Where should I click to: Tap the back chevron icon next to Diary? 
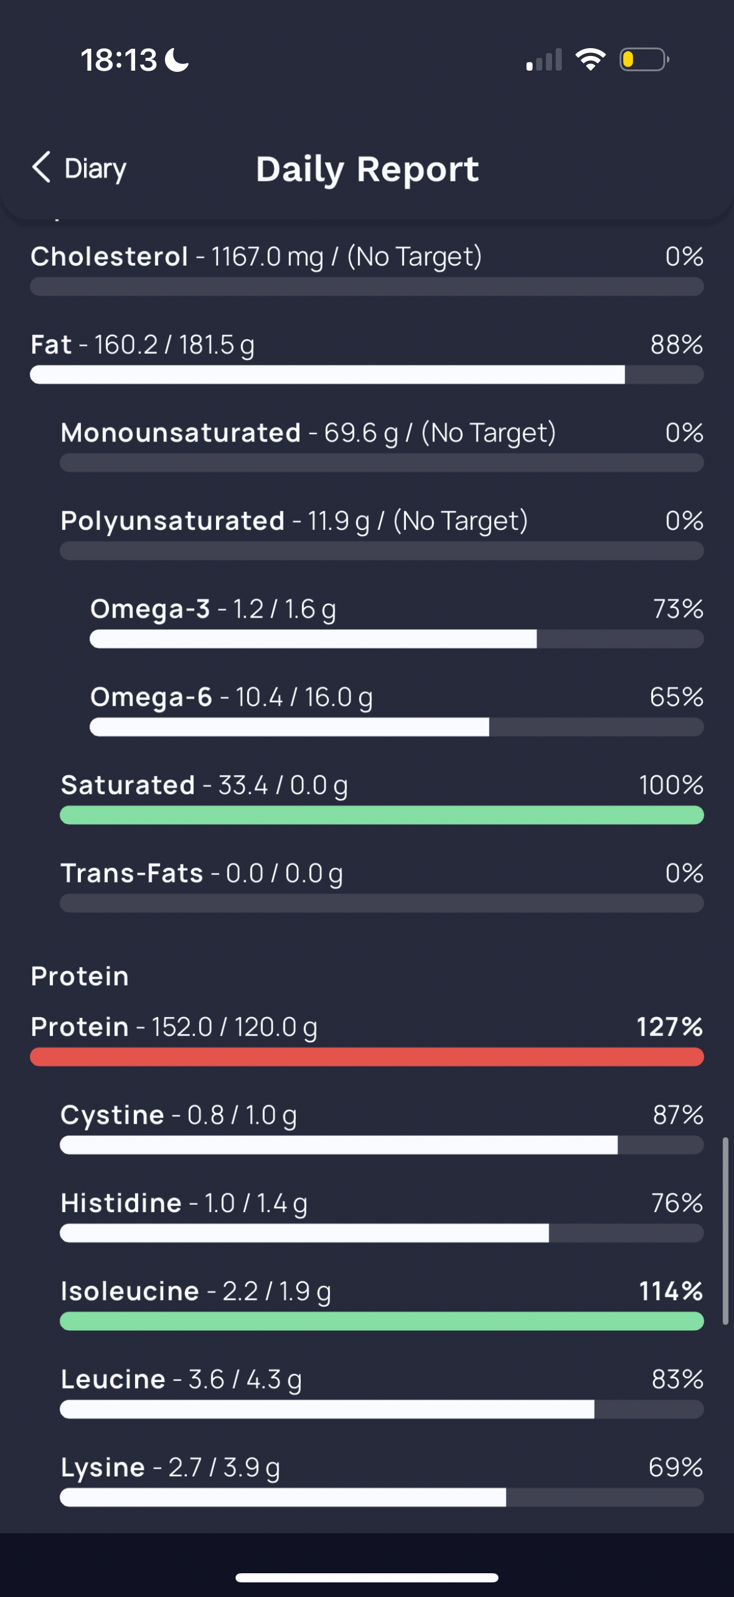[41, 167]
